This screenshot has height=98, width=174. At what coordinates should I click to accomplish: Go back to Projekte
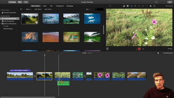coord(12,2)
